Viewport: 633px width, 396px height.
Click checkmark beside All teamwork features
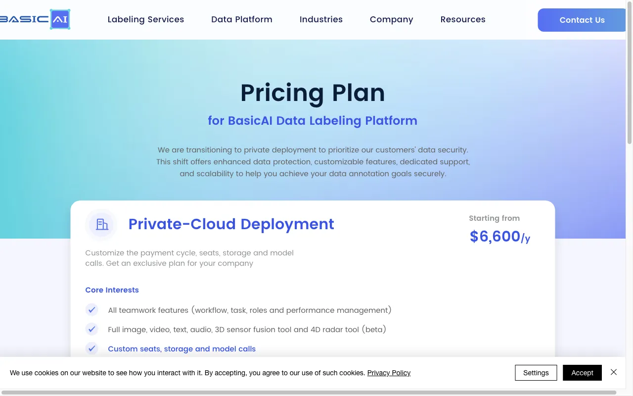point(91,310)
